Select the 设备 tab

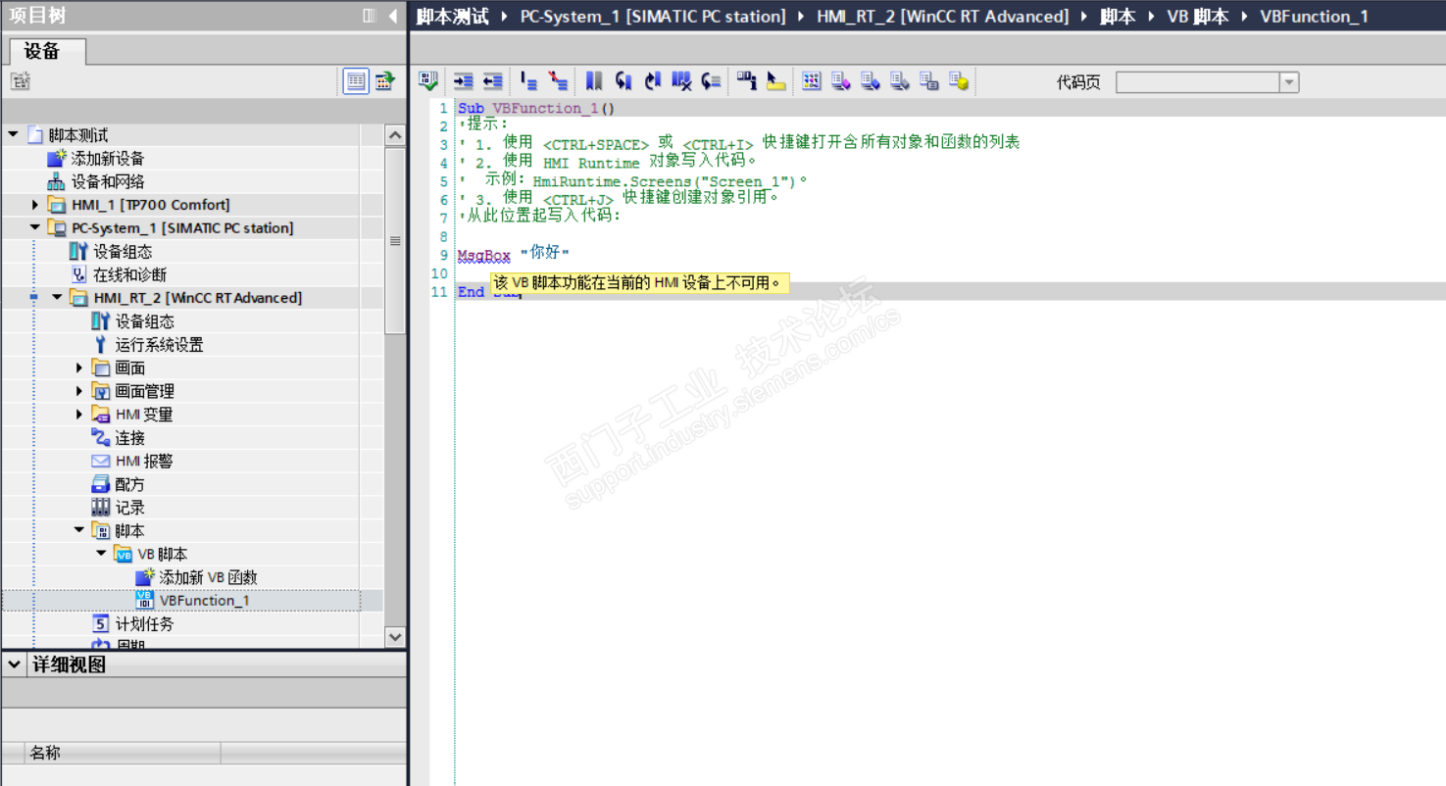pyautogui.click(x=47, y=52)
